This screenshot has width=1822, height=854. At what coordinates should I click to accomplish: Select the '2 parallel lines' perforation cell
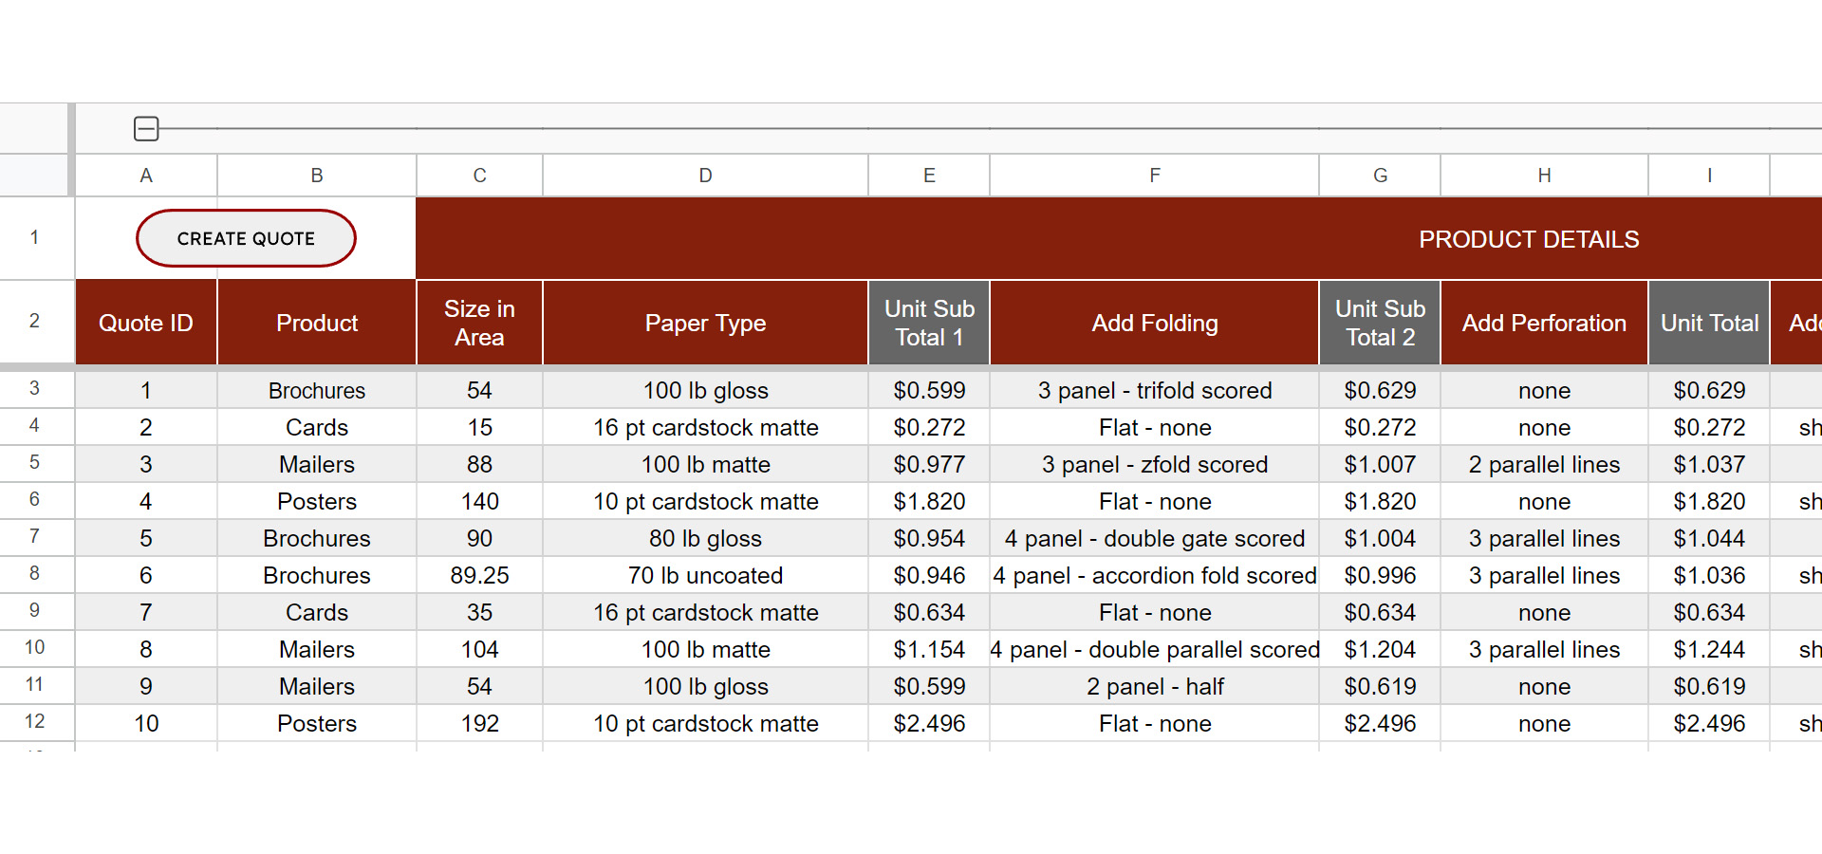pyautogui.click(x=1544, y=465)
